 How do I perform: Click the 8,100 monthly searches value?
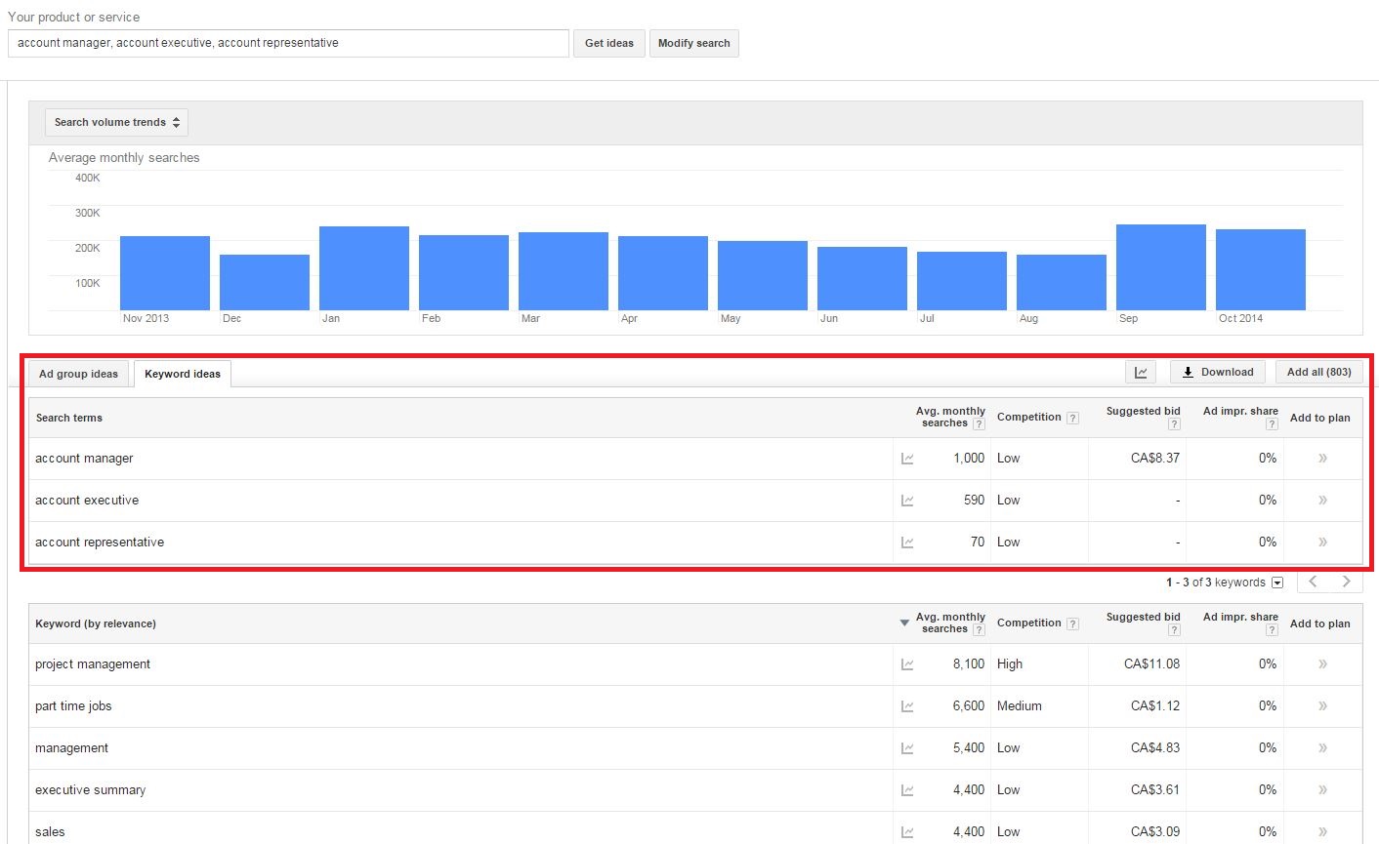(969, 664)
